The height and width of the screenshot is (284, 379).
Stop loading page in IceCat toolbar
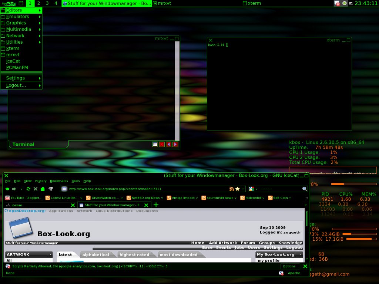tap(36, 189)
